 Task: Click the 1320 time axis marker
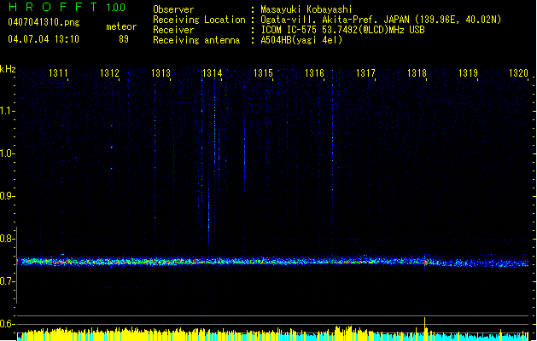tap(519, 73)
